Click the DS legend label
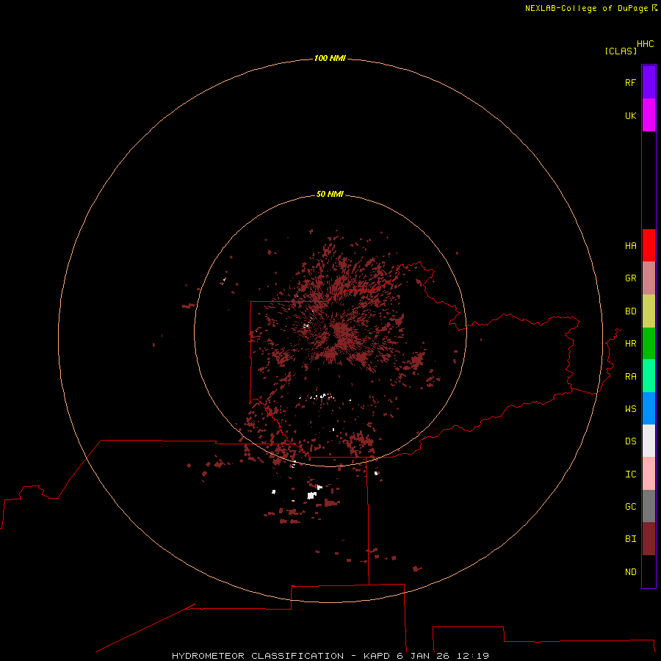The height and width of the screenshot is (661, 661). 630,441
